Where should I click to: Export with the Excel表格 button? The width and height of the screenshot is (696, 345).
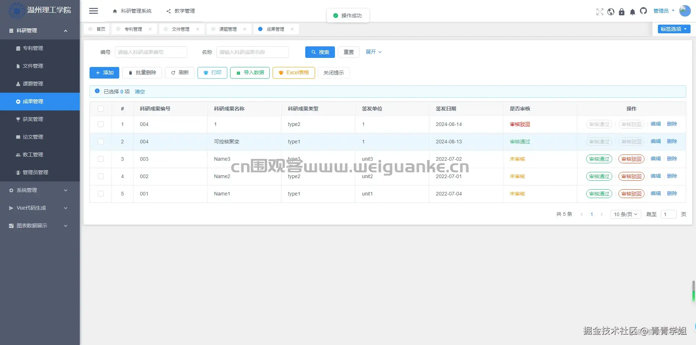point(294,73)
